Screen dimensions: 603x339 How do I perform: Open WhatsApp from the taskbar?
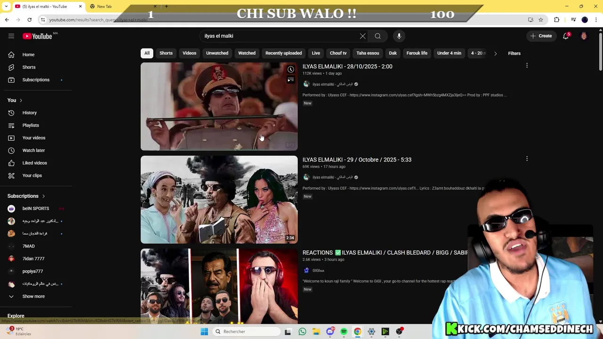point(302,331)
